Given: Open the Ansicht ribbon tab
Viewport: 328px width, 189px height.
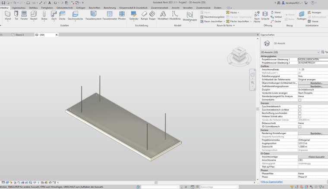Looking at the screenshot, I should [x=176, y=8].
